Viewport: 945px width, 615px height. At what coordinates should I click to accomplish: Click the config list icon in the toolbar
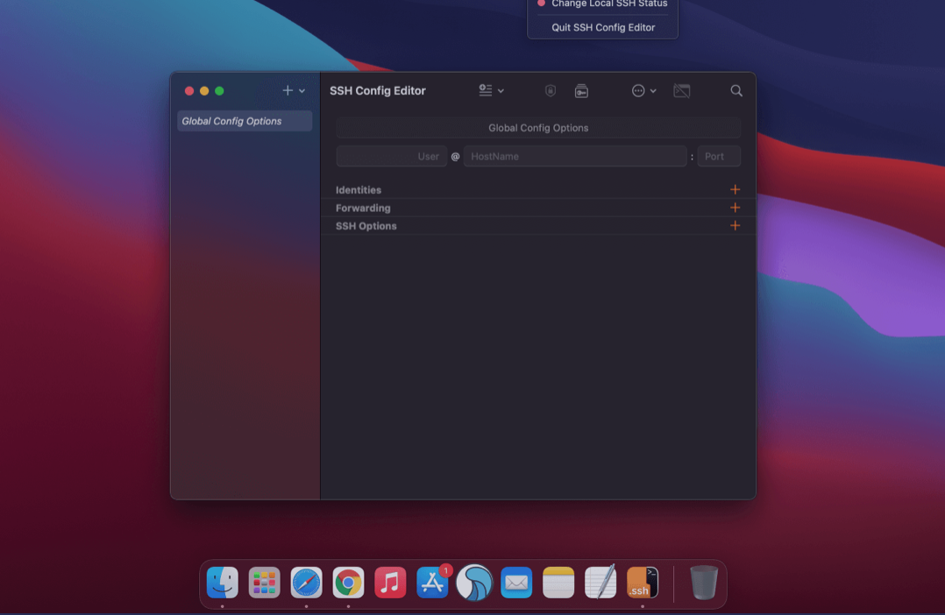[483, 90]
